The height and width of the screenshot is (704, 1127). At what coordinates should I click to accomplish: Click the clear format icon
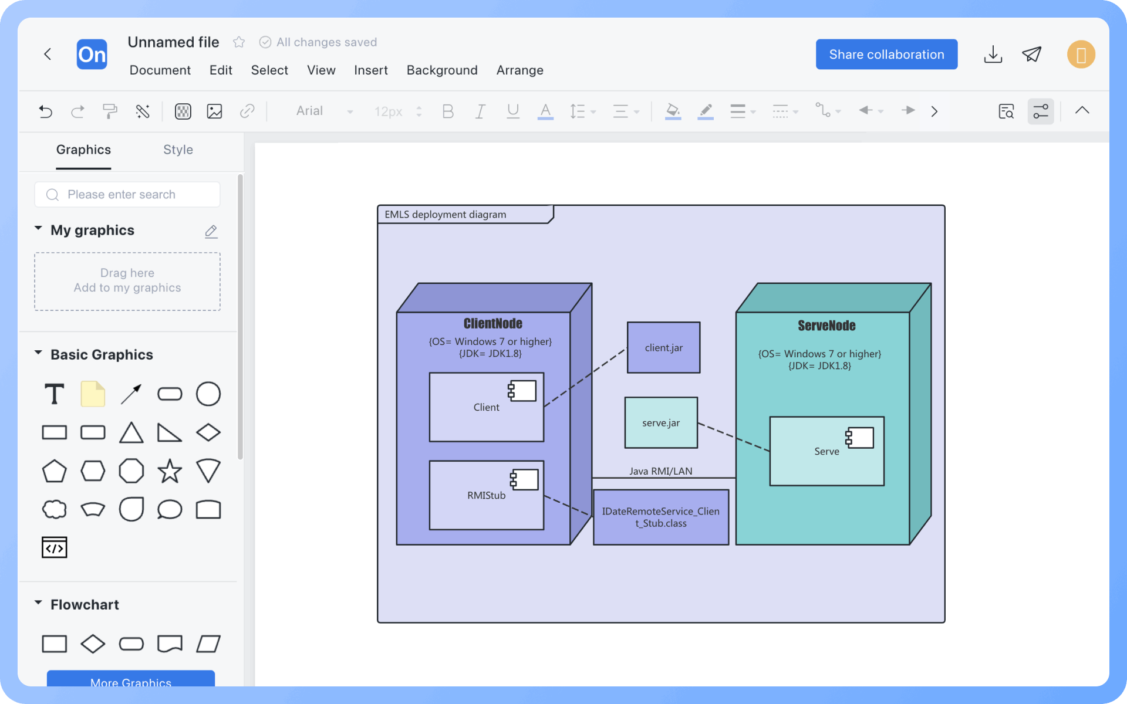[x=143, y=111]
